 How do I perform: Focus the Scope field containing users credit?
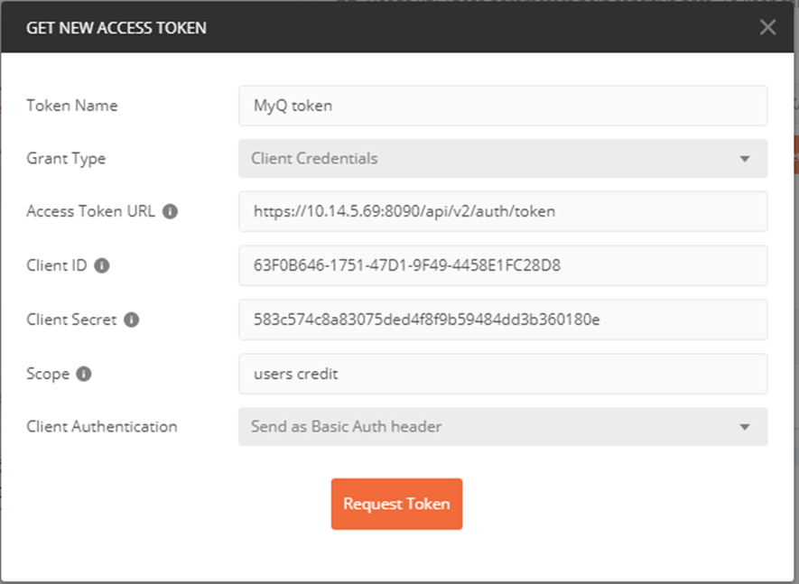[x=503, y=374]
